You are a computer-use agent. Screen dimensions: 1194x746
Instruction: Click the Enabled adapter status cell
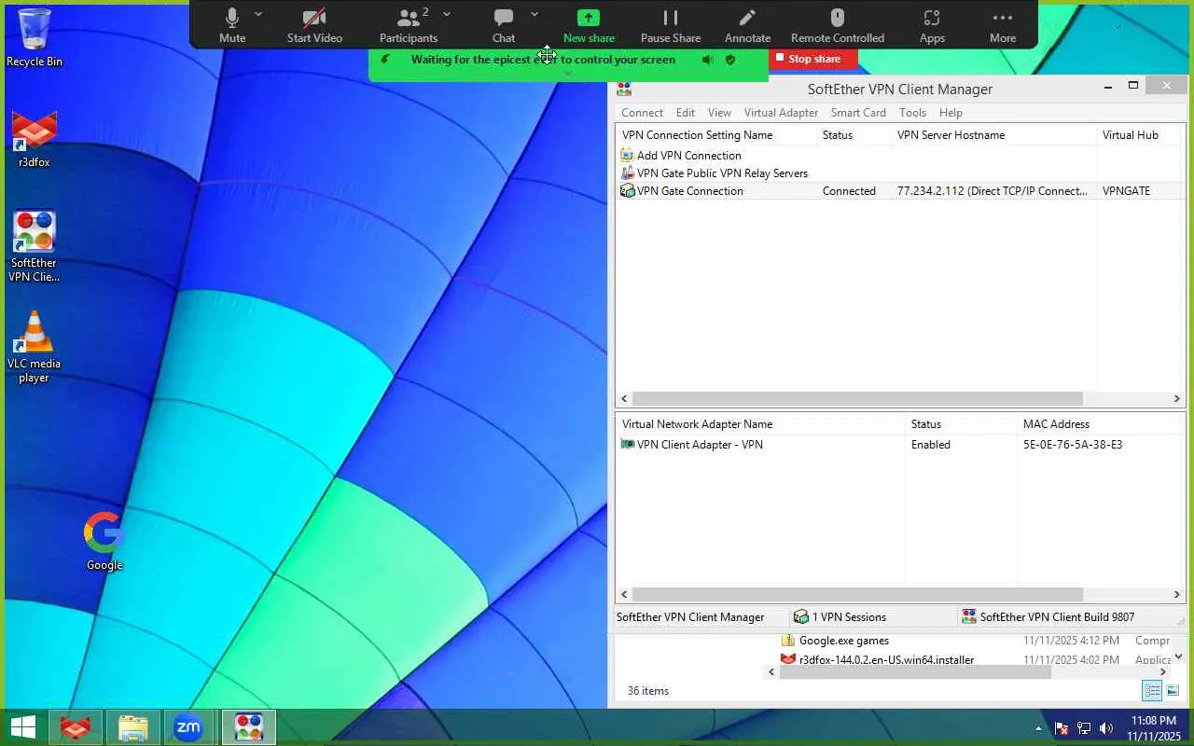click(x=931, y=445)
